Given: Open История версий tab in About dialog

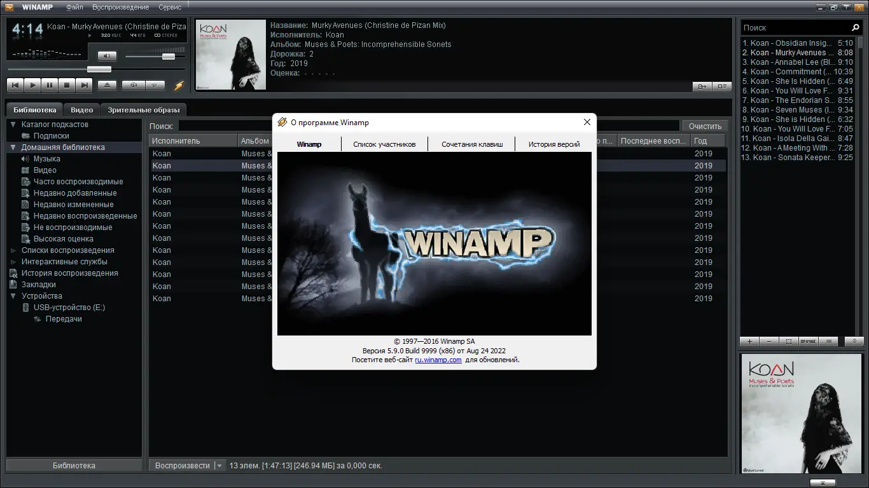Looking at the screenshot, I should point(554,144).
